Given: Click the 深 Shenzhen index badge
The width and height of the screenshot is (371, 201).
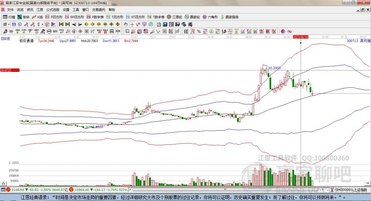Looking at the screenshot, I should coord(71,190).
